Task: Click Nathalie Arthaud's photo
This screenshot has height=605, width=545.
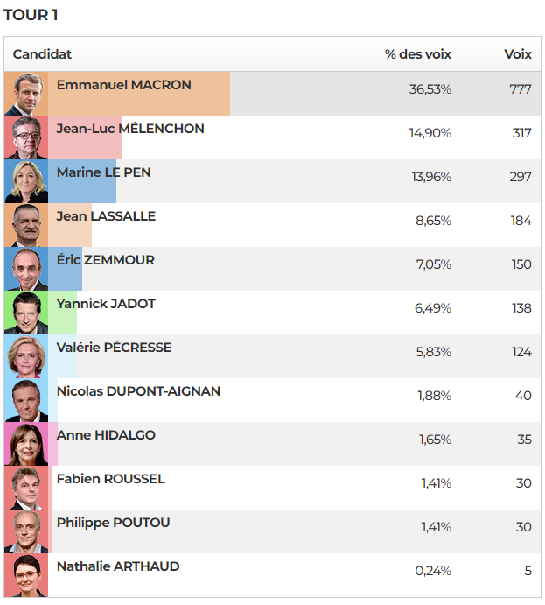Action: click(26, 575)
